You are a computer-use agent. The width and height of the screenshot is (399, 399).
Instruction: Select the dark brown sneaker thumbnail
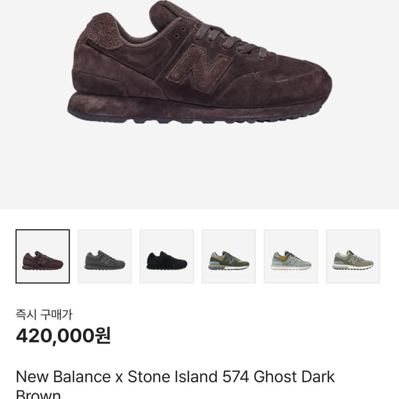42,256
